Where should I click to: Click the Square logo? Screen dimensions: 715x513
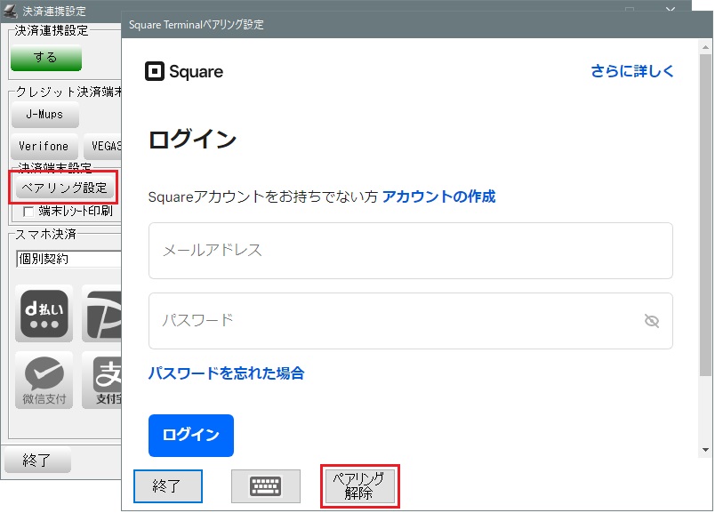(x=184, y=72)
